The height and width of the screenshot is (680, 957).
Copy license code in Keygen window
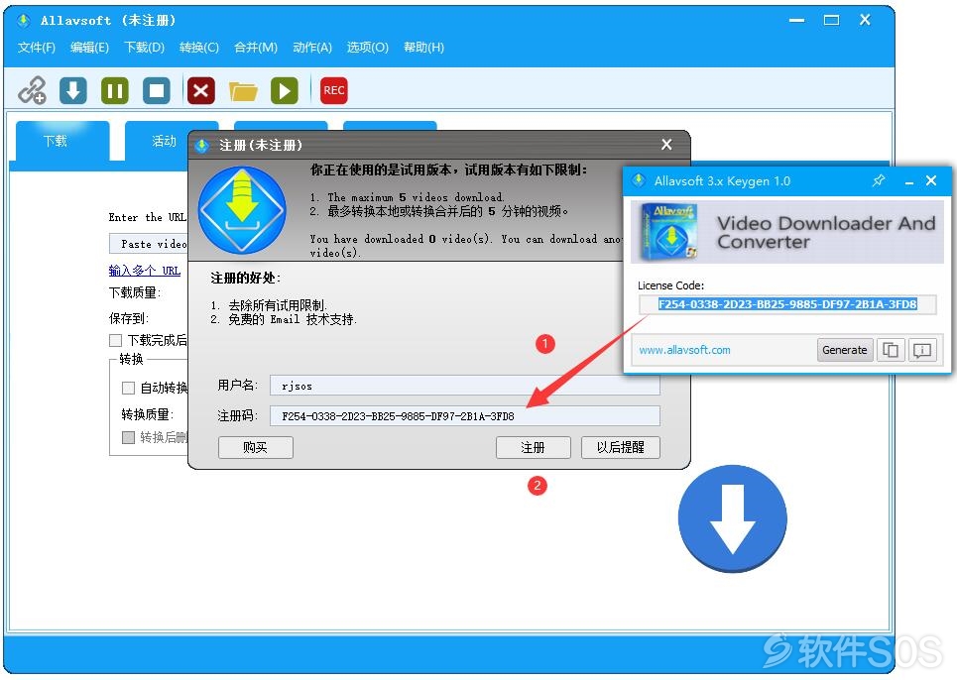pos(891,350)
